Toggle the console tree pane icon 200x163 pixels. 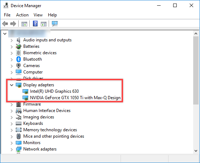click(24, 24)
